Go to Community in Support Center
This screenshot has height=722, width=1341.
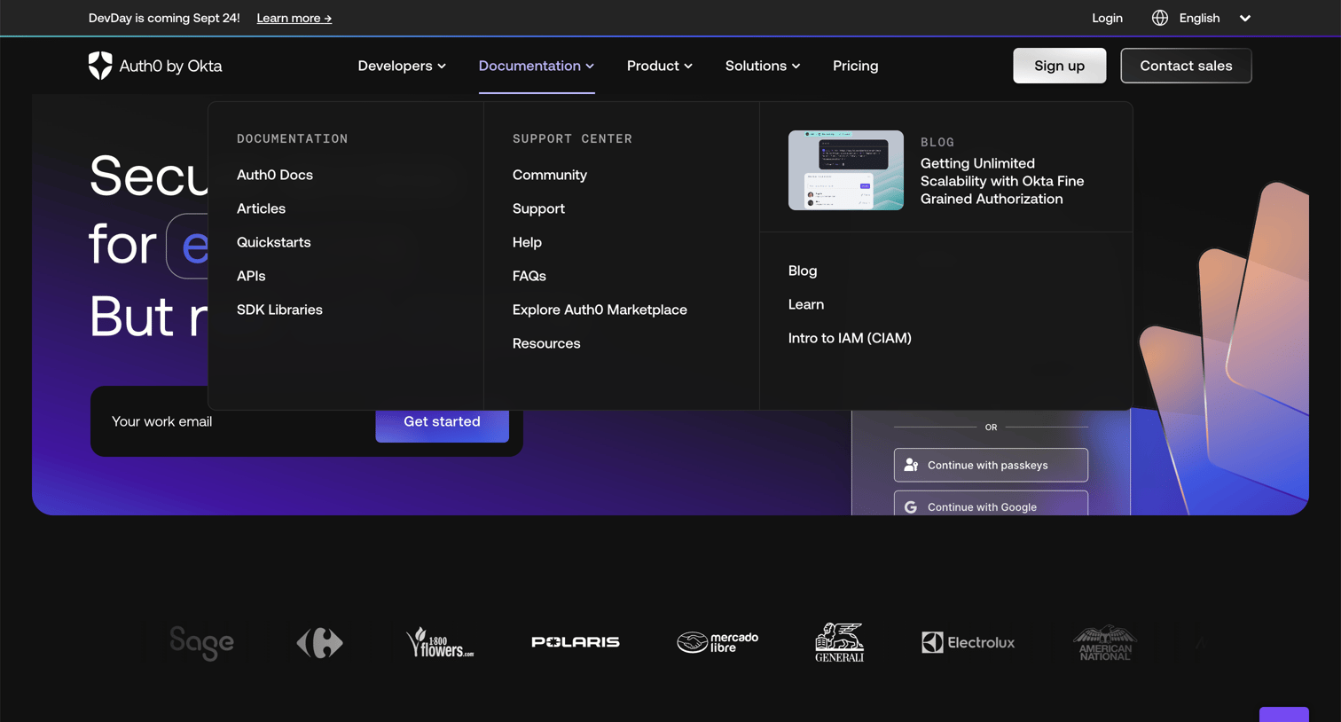click(550, 175)
